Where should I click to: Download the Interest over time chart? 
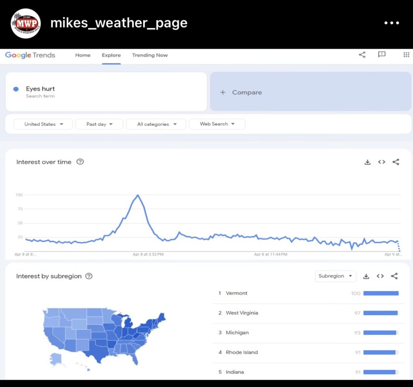click(367, 162)
